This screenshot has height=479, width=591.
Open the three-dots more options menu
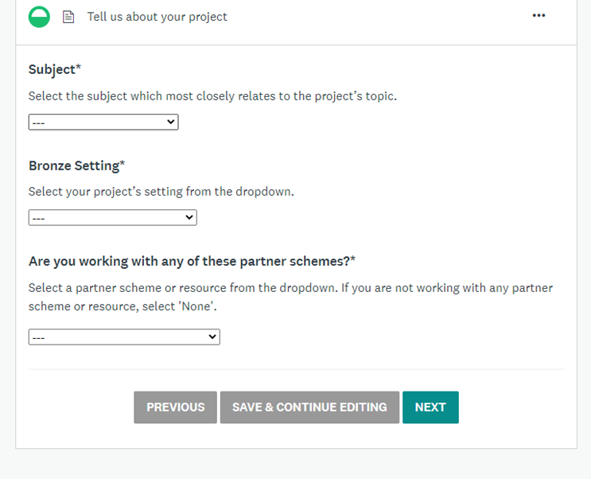[x=539, y=15]
